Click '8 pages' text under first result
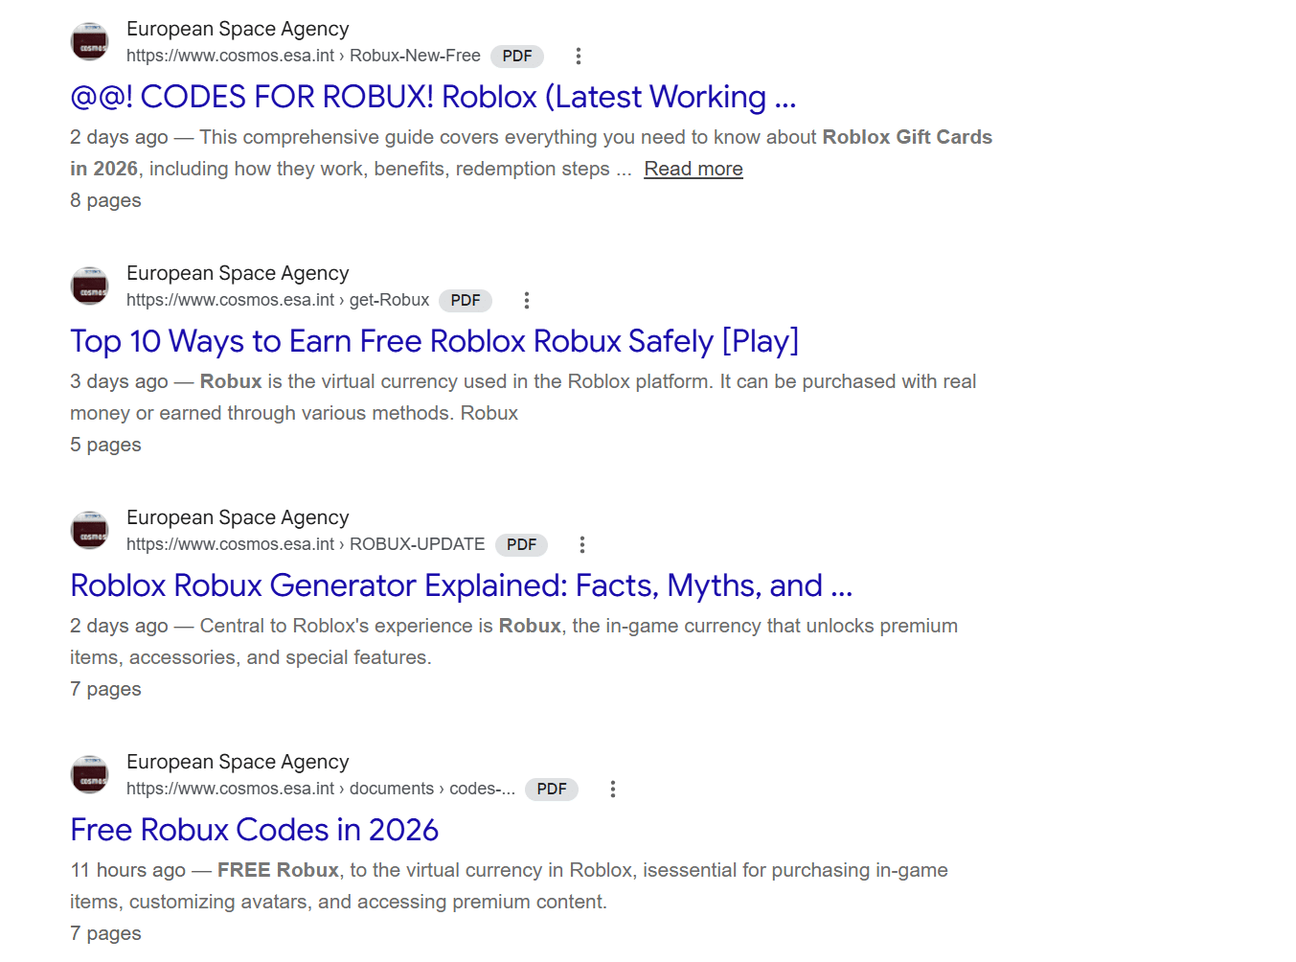The image size is (1296, 962). [x=105, y=200]
